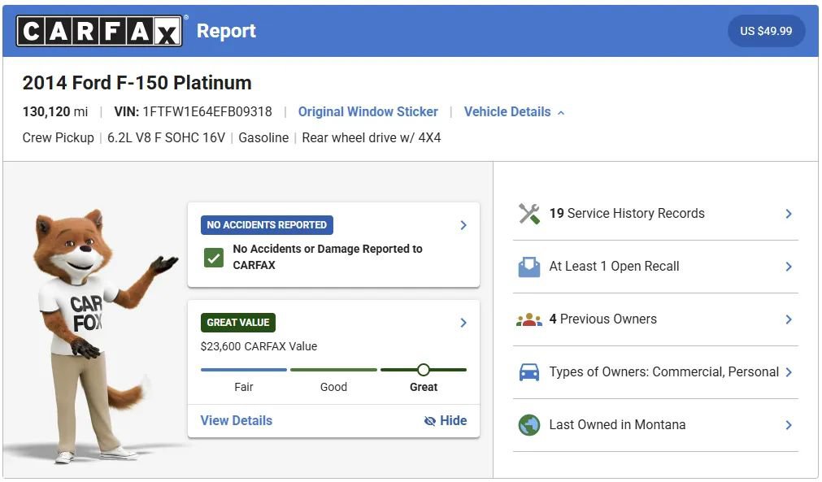Click the blue car owner-type icon
The width and height of the screenshot is (822, 482).
point(529,372)
